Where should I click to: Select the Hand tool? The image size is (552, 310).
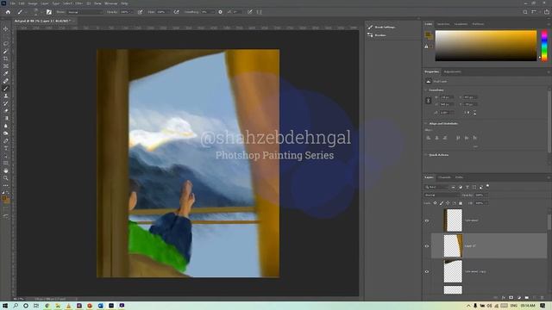coord(6,170)
